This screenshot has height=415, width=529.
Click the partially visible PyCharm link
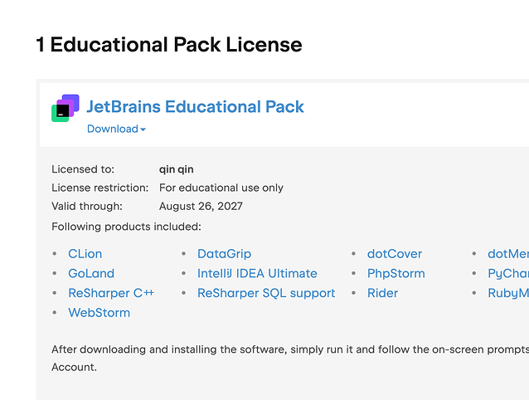tap(508, 274)
